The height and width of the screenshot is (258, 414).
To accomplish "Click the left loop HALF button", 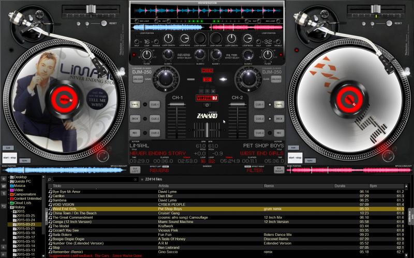I will click(137, 42).
